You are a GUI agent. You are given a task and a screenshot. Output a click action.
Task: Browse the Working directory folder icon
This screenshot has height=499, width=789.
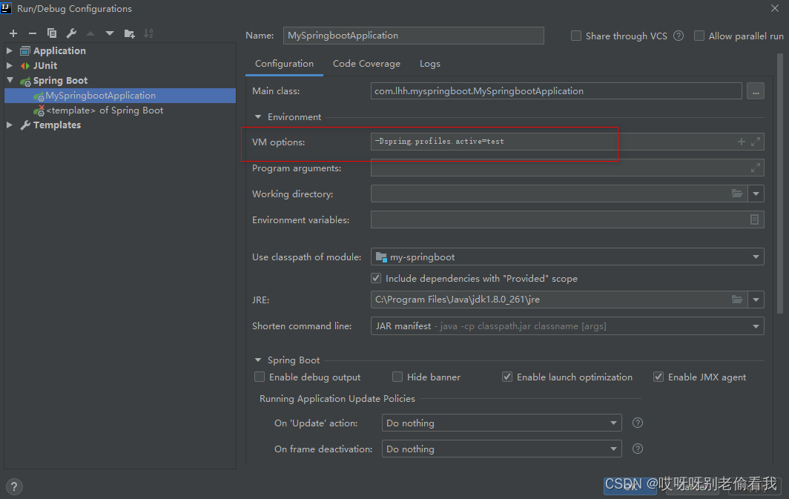(737, 194)
